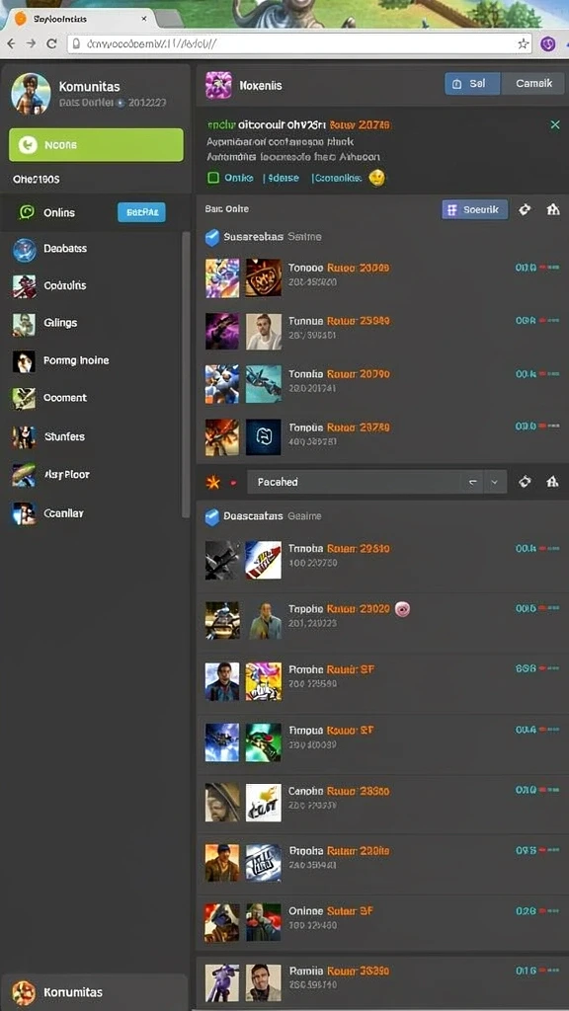
Task: Click the pink Noxenlis header icon
Action: tap(218, 85)
